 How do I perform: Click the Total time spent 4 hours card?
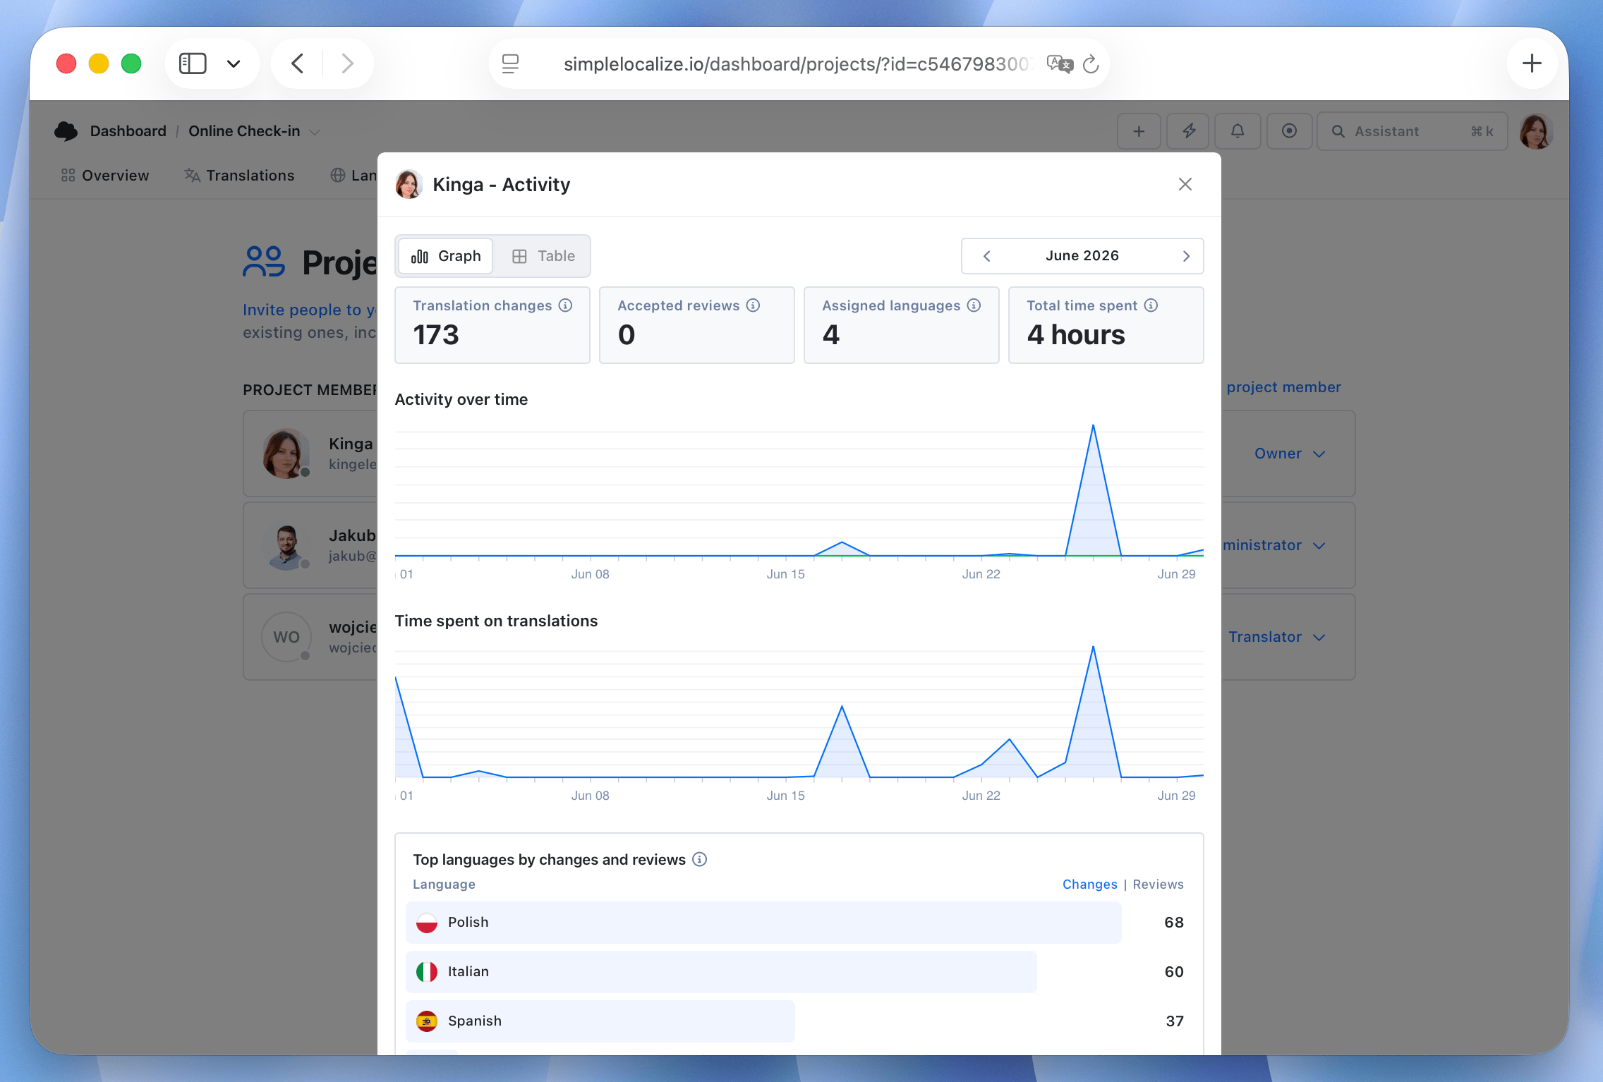pos(1106,325)
